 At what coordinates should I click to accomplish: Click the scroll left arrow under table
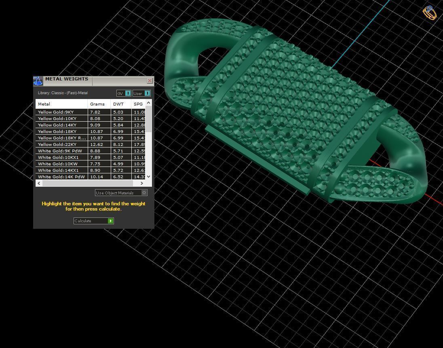pos(39,183)
